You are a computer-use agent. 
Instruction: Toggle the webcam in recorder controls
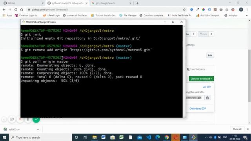pos(12,119)
